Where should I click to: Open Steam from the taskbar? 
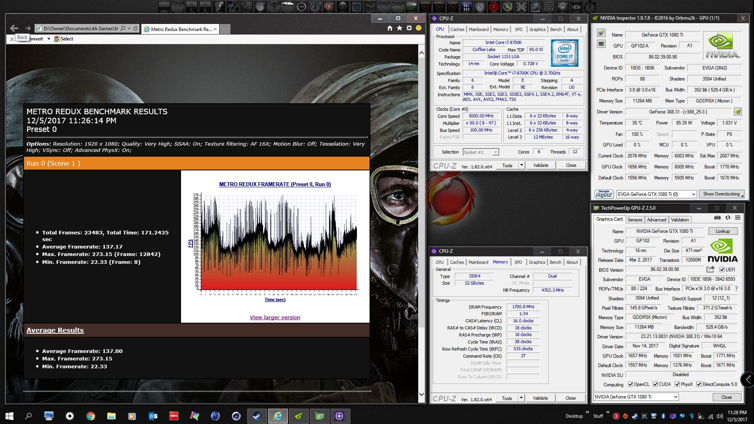[257, 416]
